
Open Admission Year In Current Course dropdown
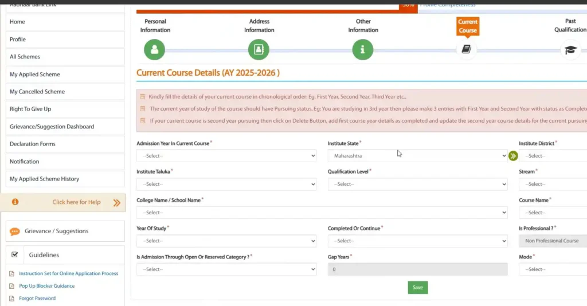click(x=226, y=156)
